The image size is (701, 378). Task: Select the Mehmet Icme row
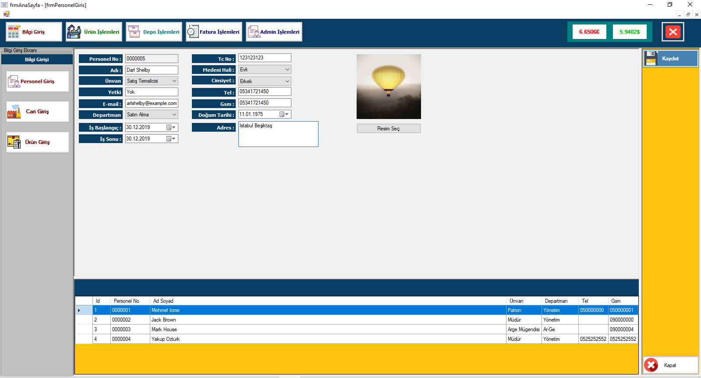[357, 310]
